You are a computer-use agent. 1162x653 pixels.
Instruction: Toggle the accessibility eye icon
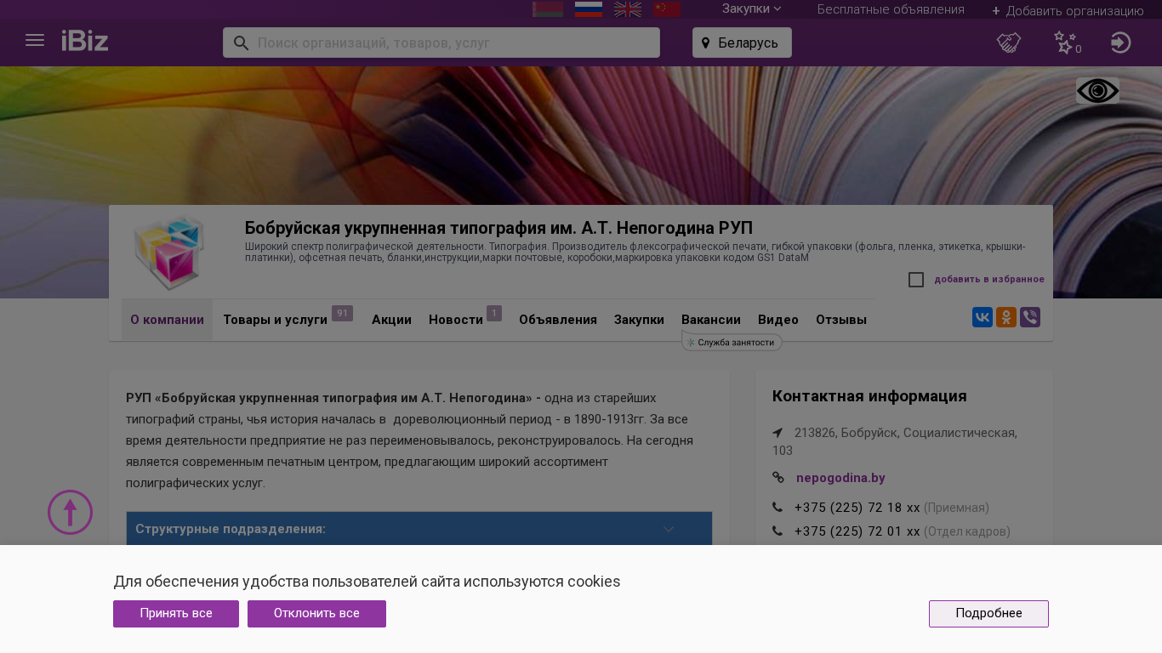coord(1097,91)
